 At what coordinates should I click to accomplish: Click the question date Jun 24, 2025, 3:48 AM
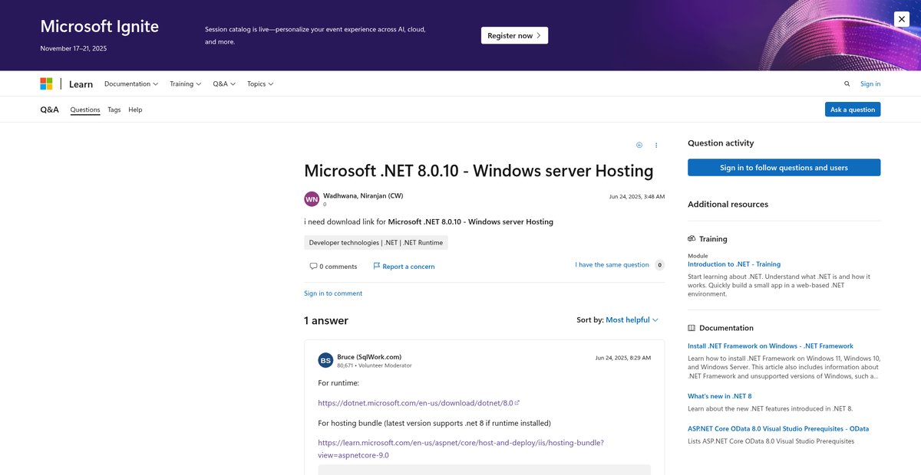[637, 197]
